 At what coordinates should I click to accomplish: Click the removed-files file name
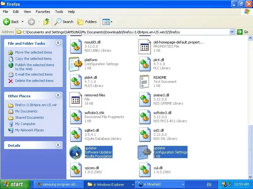(x=95, y=95)
